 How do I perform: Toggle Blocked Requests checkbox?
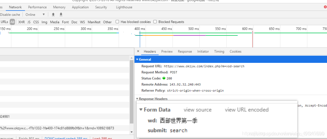point(155,22)
